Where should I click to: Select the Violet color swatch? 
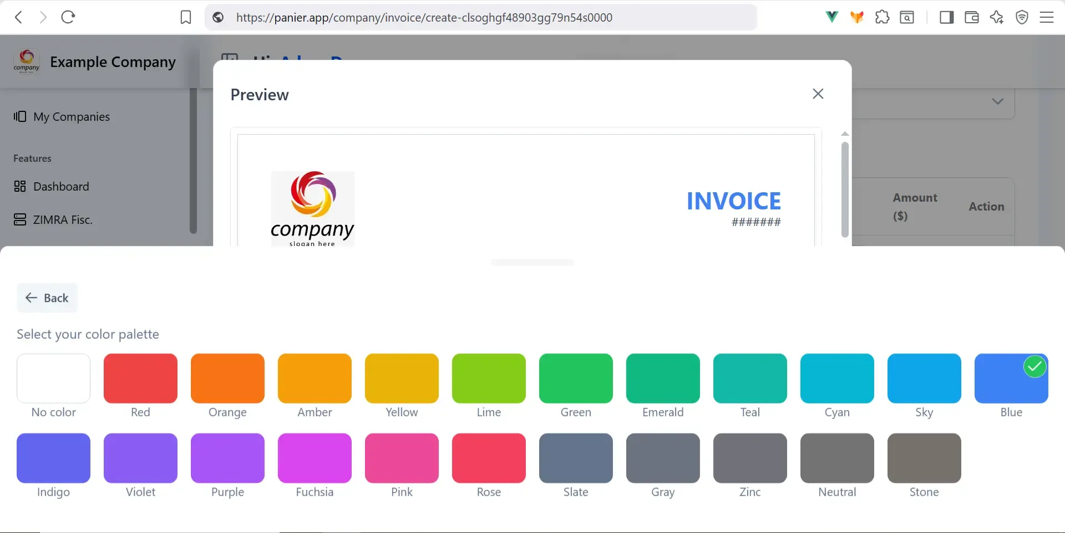click(x=141, y=458)
